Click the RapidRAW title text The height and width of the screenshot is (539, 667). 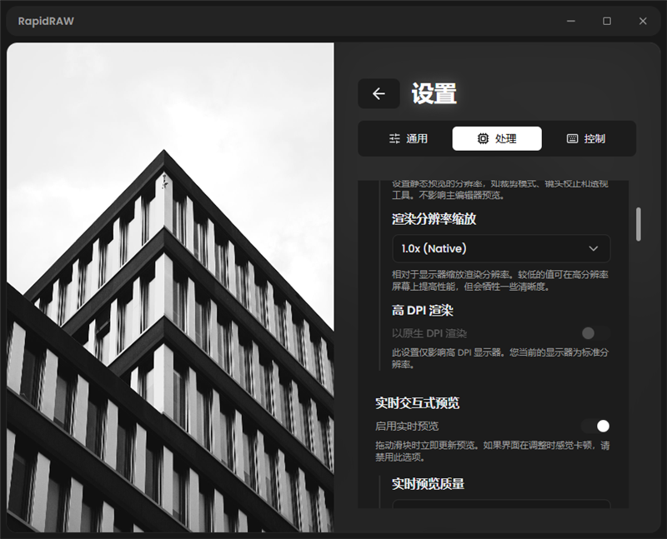tap(46, 22)
